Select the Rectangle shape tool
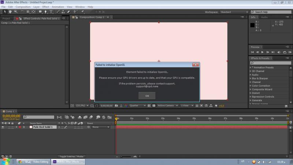 [x=40, y=12]
